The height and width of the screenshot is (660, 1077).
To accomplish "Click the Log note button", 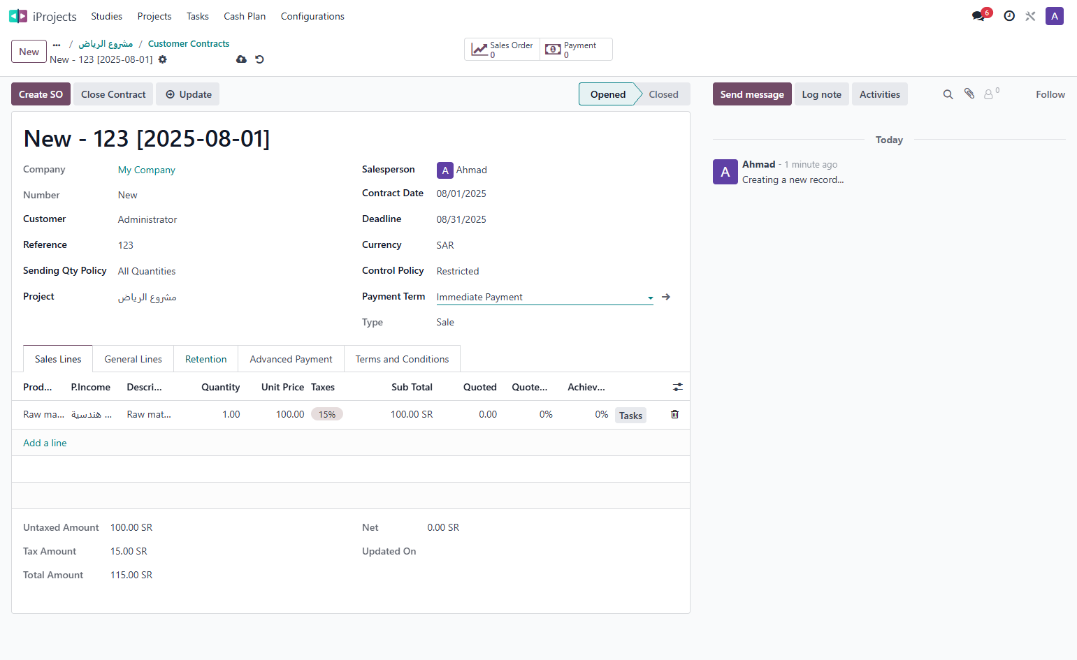I will pyautogui.click(x=821, y=94).
